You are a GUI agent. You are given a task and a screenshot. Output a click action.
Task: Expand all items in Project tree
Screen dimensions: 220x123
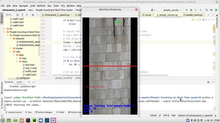(22, 15)
